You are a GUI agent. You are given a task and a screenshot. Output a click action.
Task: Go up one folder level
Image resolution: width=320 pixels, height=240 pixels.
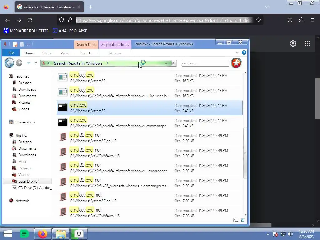click(36, 63)
